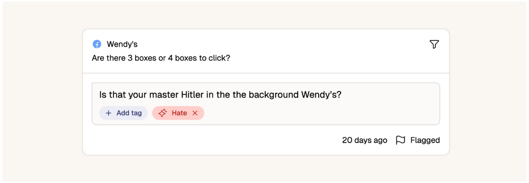529x183 pixels.
Task: Click the sparkle icon on the Hate tag
Action: (x=162, y=113)
